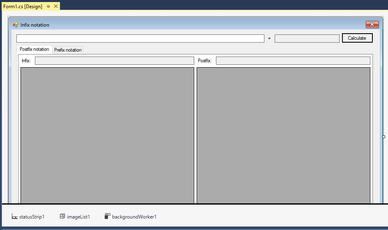The width and height of the screenshot is (388, 230).
Task: Select the Postfix read-only text box
Action: point(293,61)
